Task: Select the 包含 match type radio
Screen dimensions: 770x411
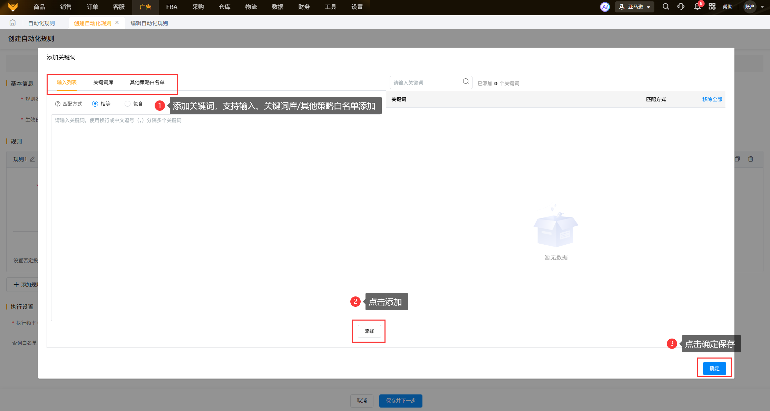Action: click(x=127, y=104)
